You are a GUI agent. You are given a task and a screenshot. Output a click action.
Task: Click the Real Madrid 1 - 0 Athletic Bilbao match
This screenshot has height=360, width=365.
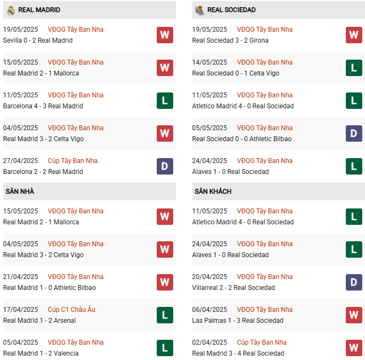(x=49, y=288)
